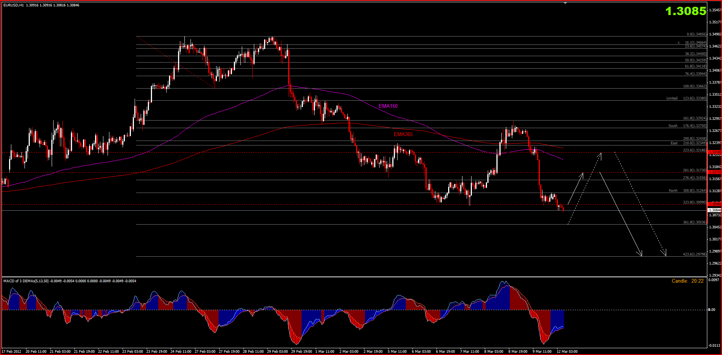Select the Fibonacci 210.0(1.32349) level label

click(x=694, y=143)
